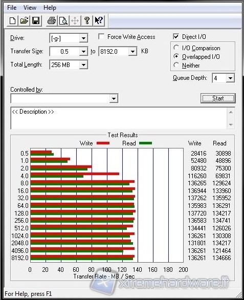Open Print Preview from the toolbar
The height and width of the screenshot is (300, 244).
point(63,20)
